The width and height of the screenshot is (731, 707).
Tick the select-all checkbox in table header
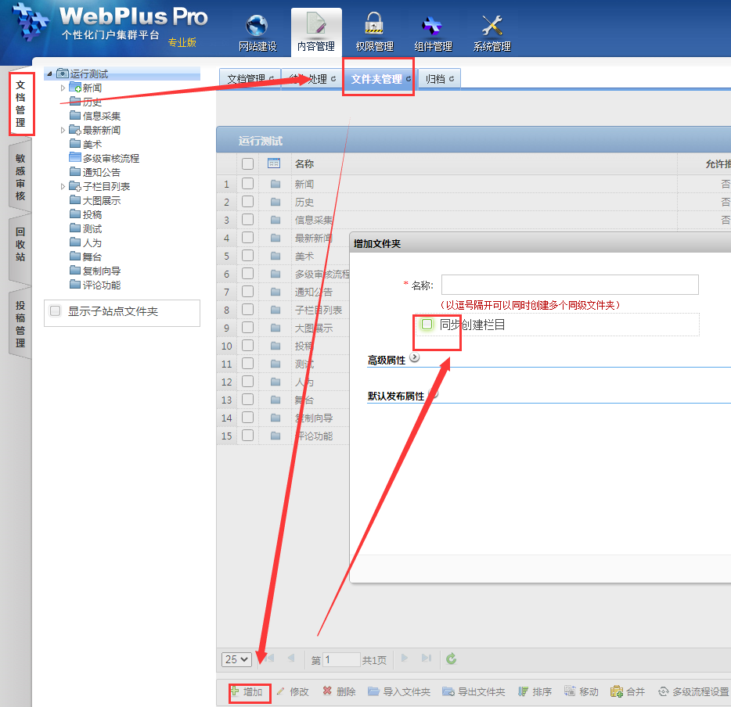pos(247,163)
